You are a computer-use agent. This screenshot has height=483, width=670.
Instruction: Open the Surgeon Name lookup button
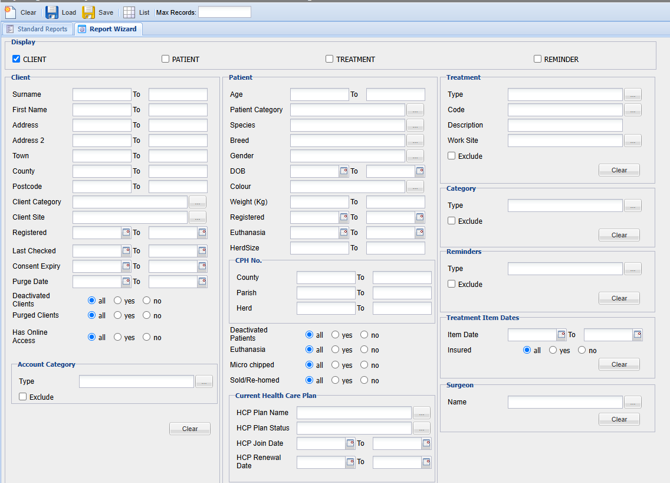pyautogui.click(x=633, y=402)
